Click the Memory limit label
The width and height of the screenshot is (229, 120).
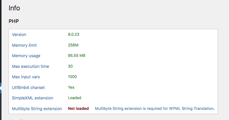pos(24,45)
